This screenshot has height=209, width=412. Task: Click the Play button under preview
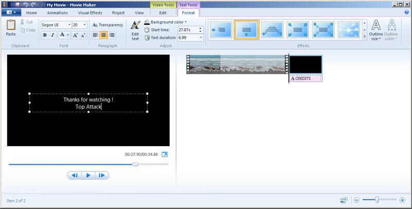click(88, 176)
